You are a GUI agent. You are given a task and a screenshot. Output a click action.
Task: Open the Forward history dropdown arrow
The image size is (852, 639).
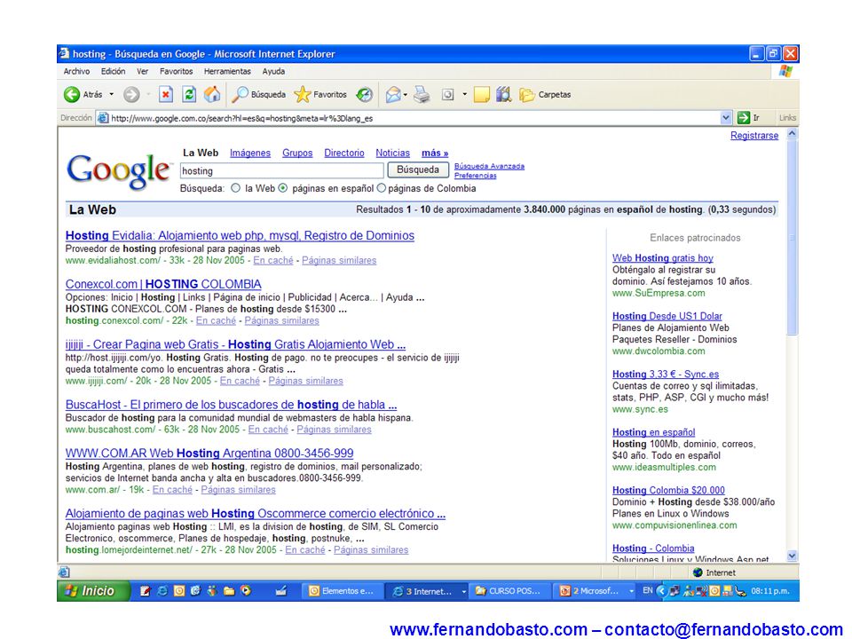(x=148, y=95)
